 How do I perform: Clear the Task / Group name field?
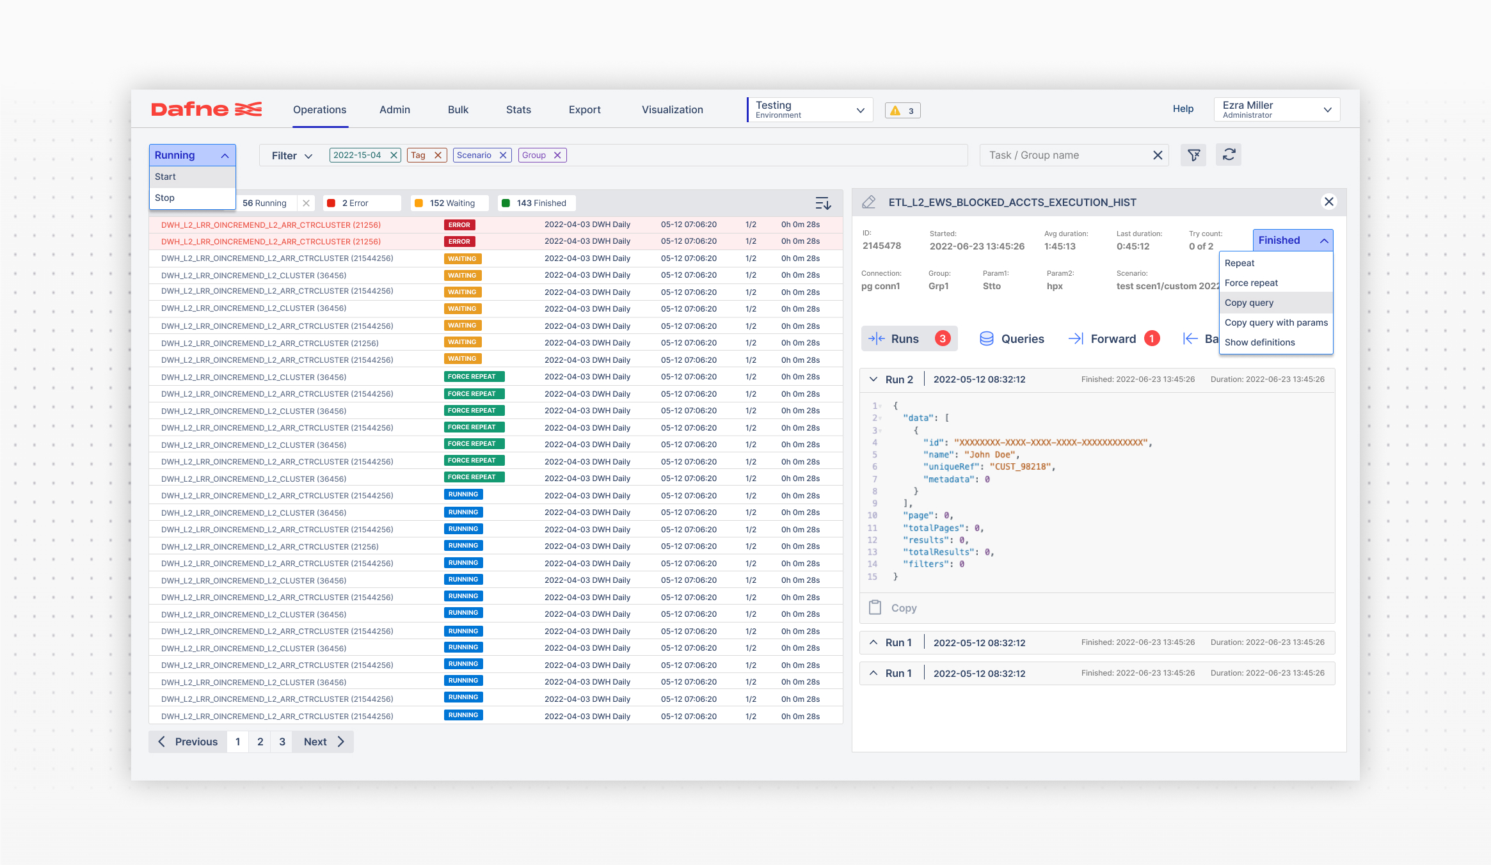pyautogui.click(x=1157, y=155)
